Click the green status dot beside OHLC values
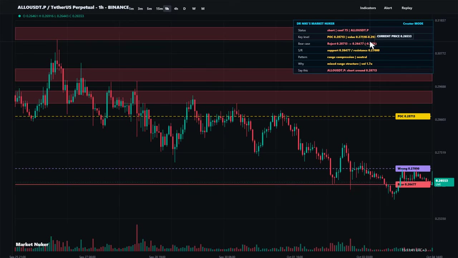This screenshot has width=458, height=258. click(19, 16)
